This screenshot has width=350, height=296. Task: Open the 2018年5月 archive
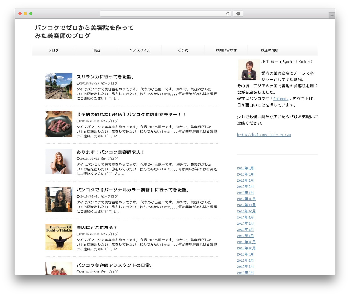pyautogui.click(x=246, y=174)
